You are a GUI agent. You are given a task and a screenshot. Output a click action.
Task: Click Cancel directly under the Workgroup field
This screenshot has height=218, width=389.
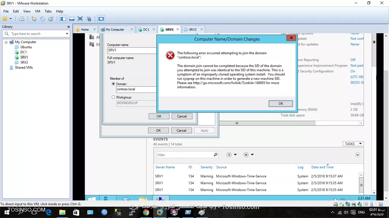pos(182,116)
